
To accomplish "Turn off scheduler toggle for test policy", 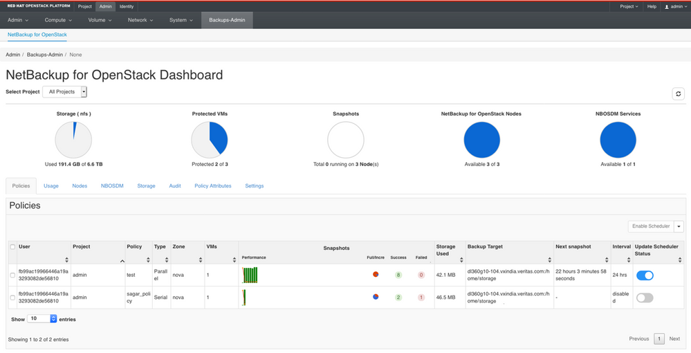I will 645,275.
